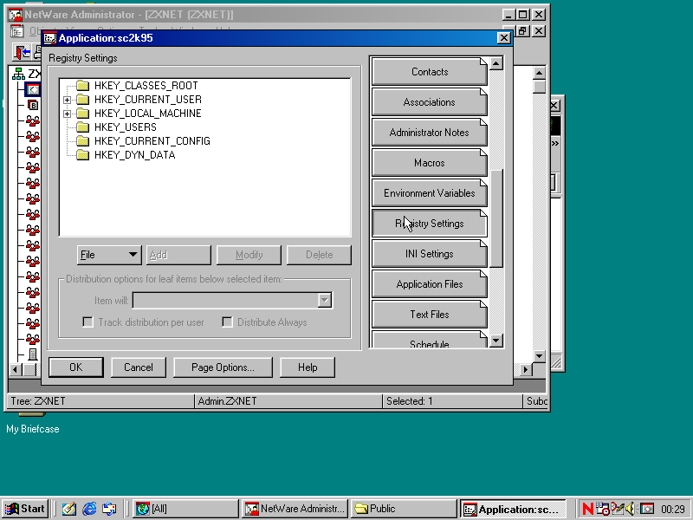Screen dimensions: 693x520
Task: Click the scheduler tray icon with clock
Action: [602, 509]
